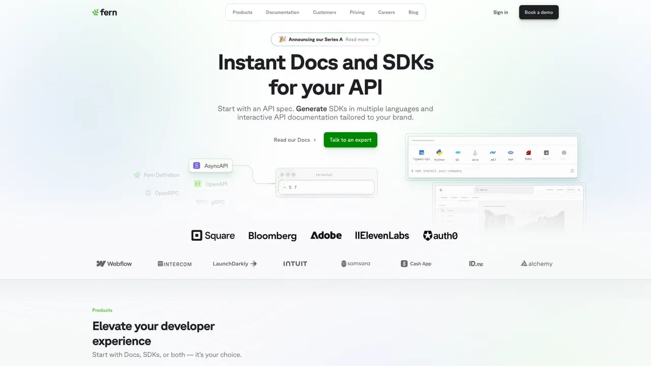Screen dimensions: 651x366
Task: Click the Sign in link
Action: tap(500, 12)
